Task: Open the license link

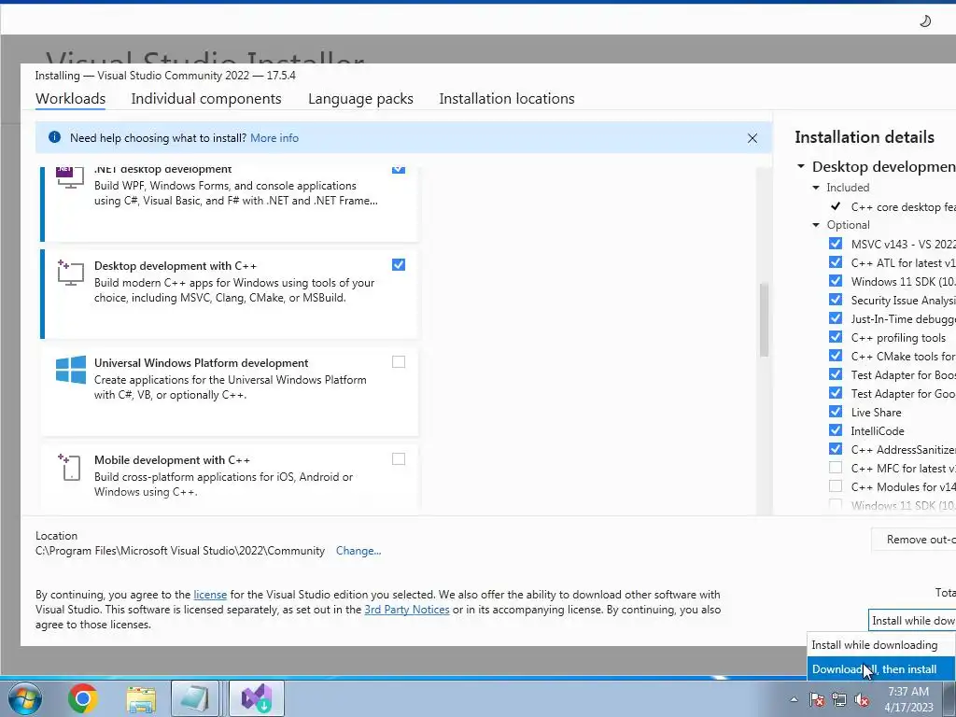Action: (210, 595)
